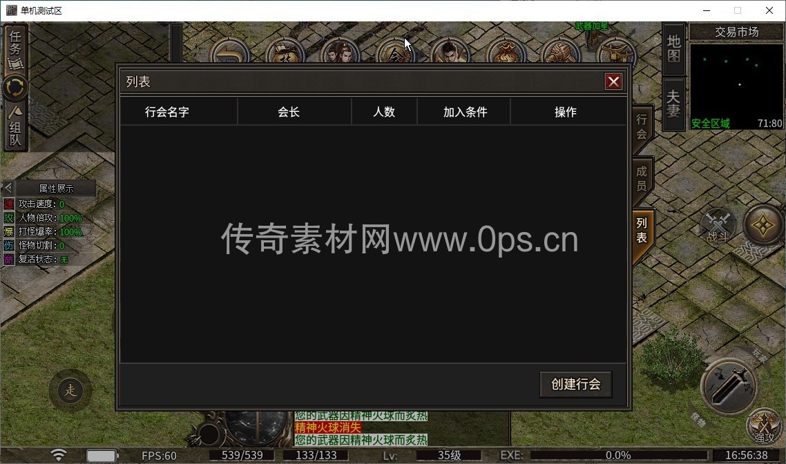Image resolution: width=786 pixels, height=464 pixels.
Task: Click the 创建行会 create guild button
Action: [x=575, y=385]
